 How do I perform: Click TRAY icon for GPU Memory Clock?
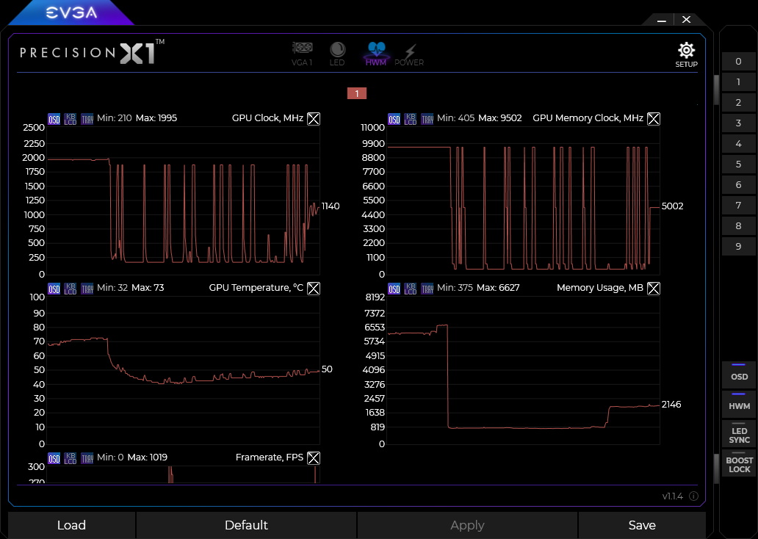[x=427, y=118]
